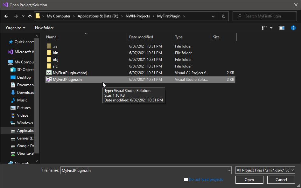Click the Open button

(249, 180)
